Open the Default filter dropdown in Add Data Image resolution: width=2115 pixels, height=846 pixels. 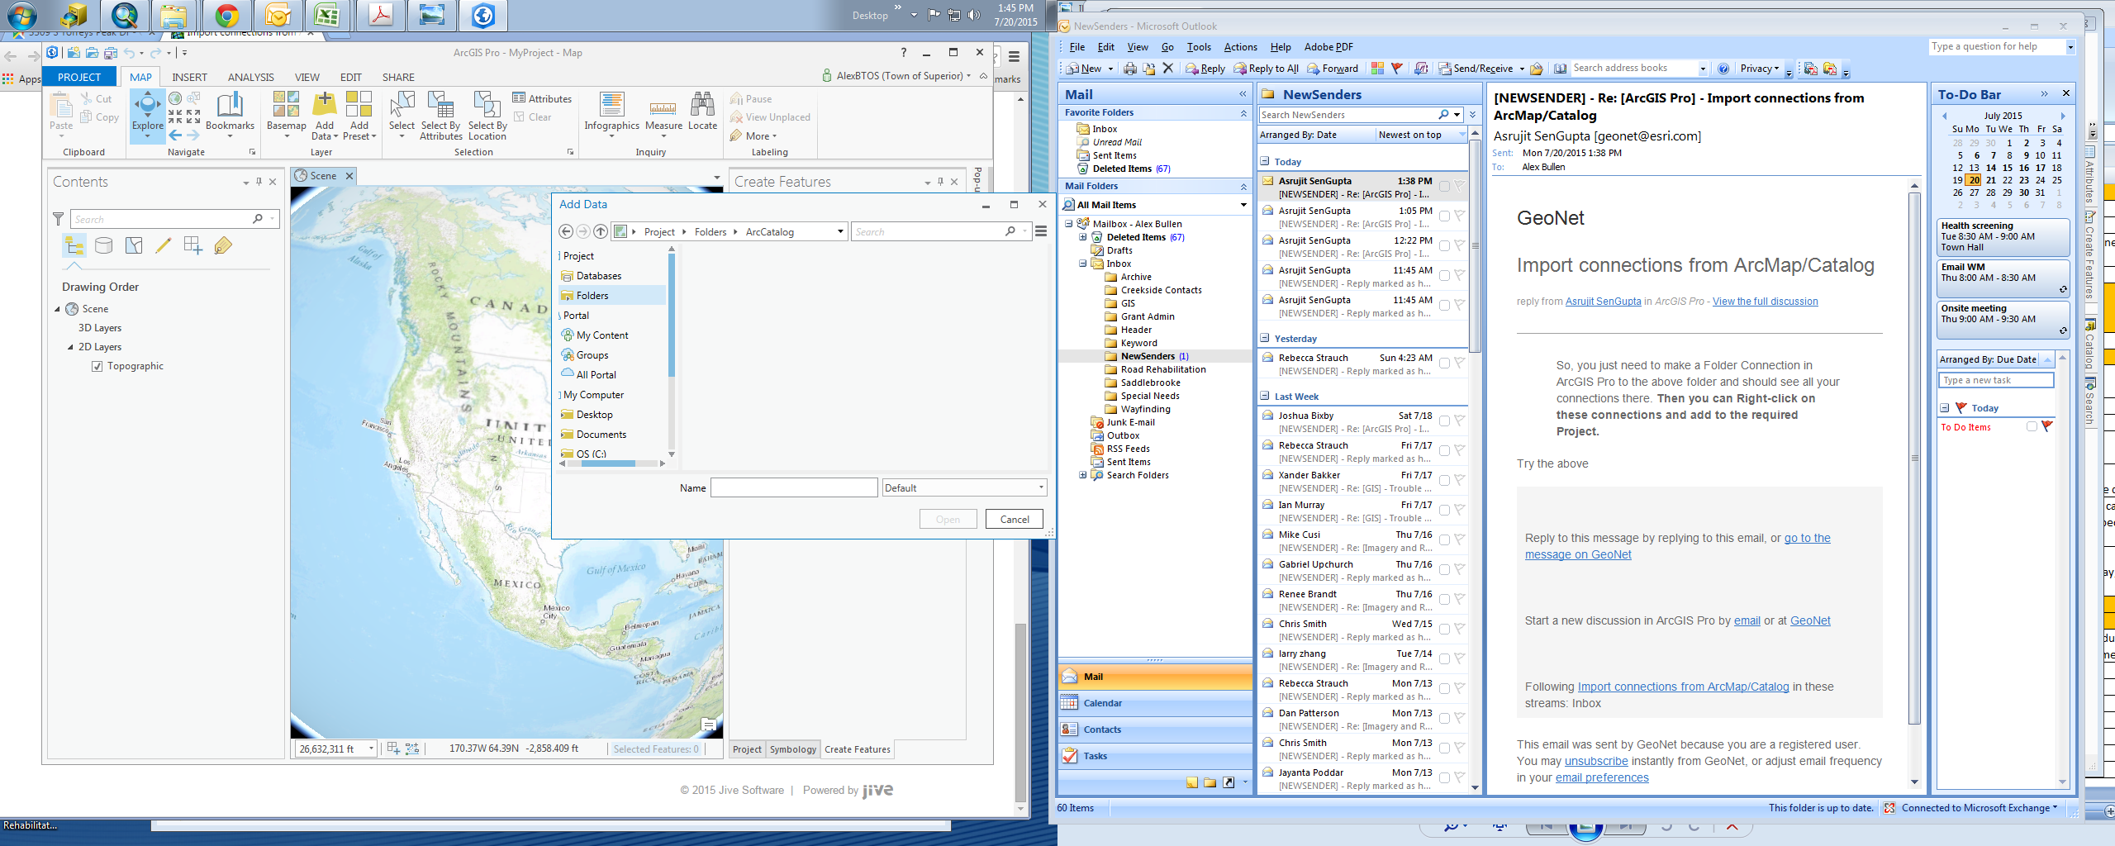click(x=1040, y=487)
